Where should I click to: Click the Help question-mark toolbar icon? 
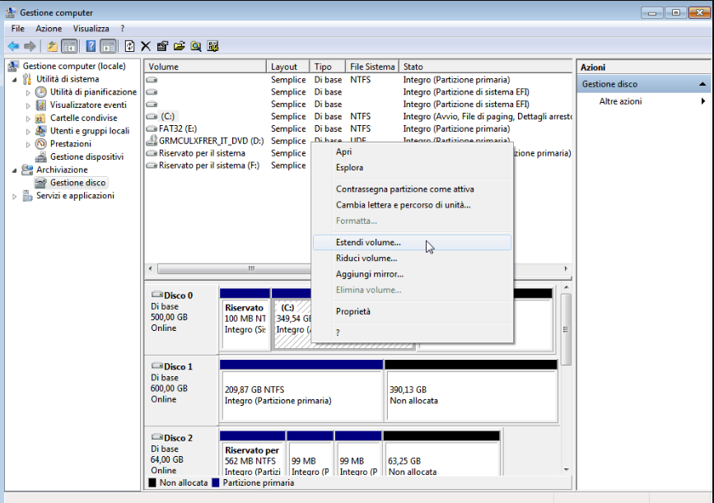90,46
